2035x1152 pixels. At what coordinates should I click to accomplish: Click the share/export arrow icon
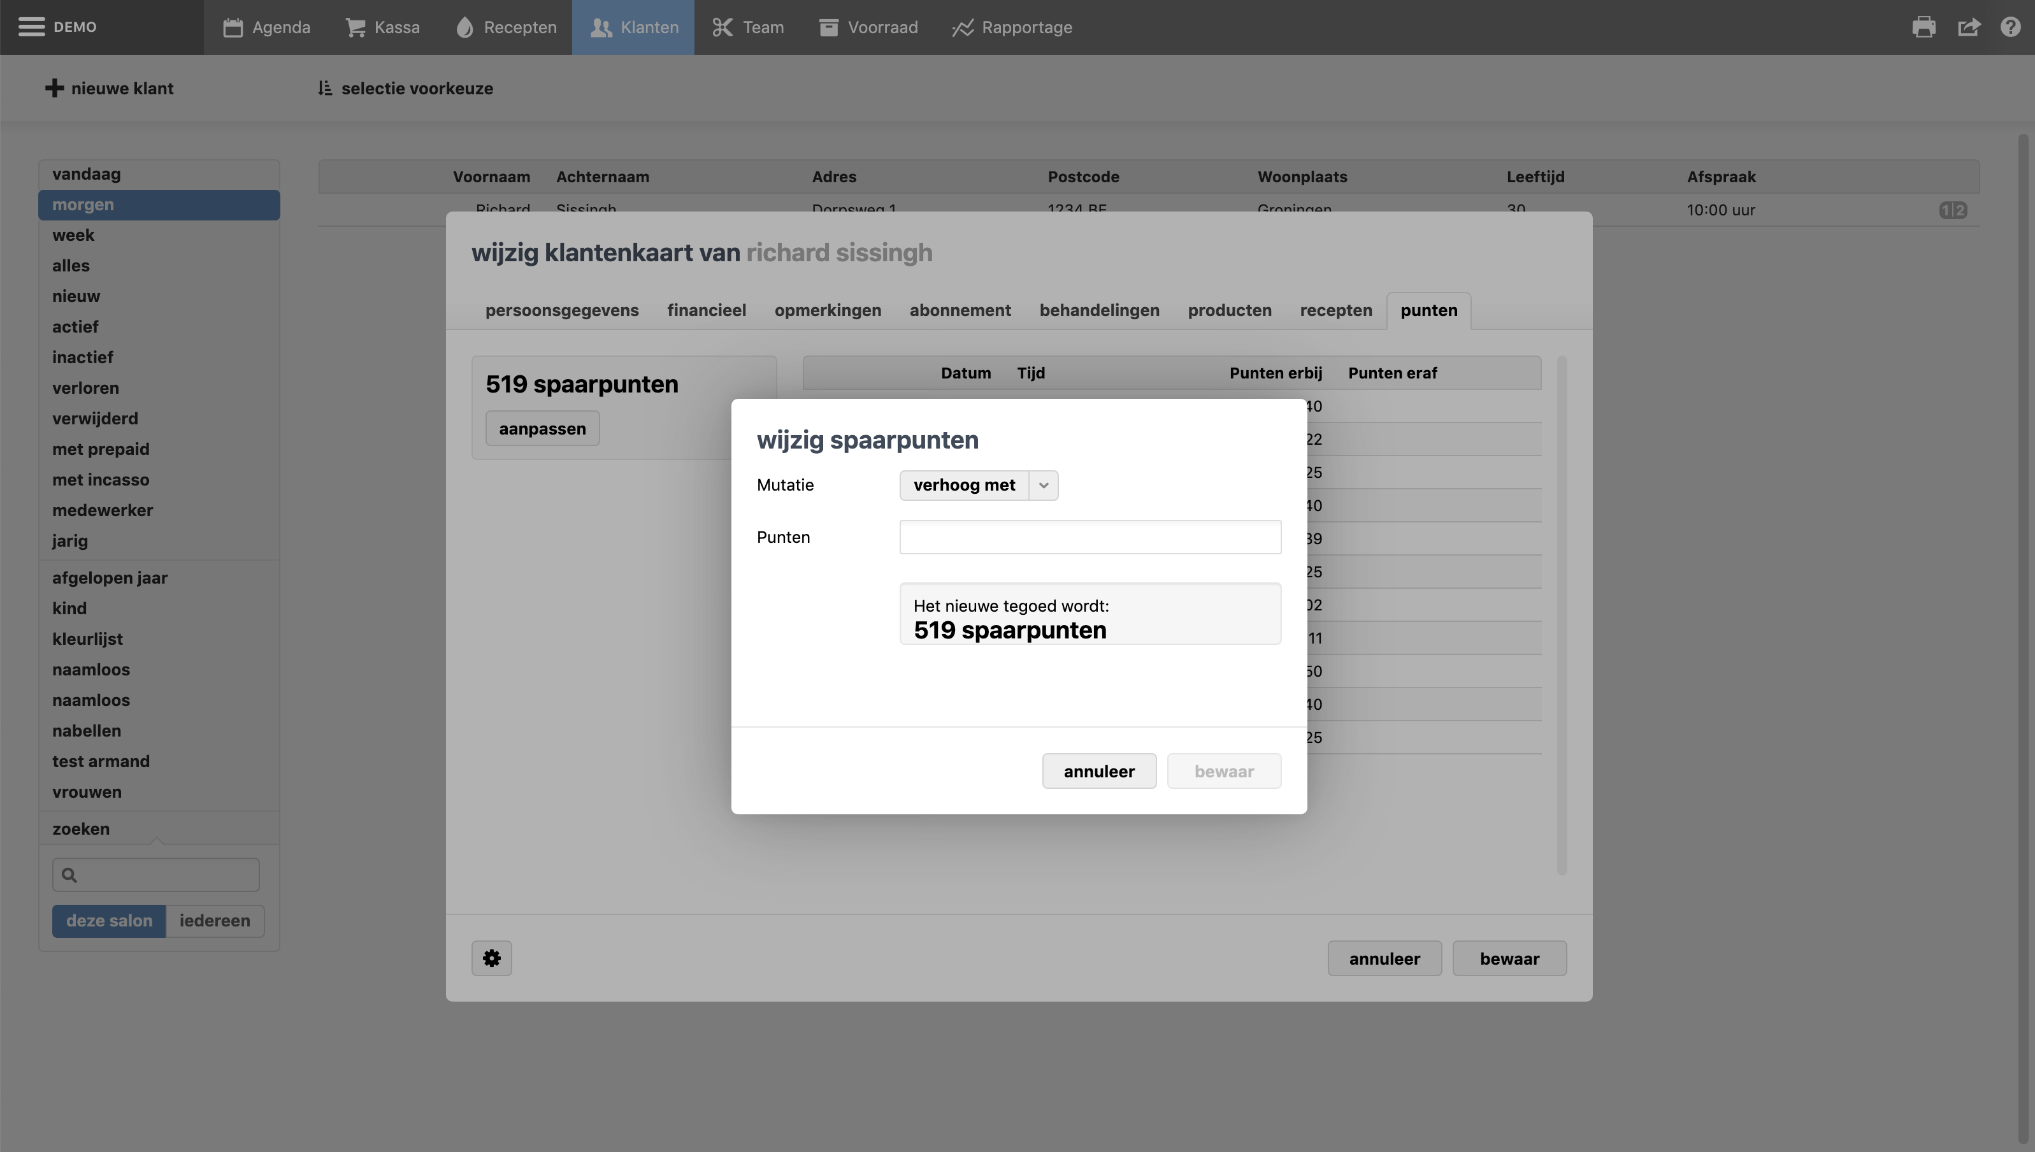[1969, 27]
